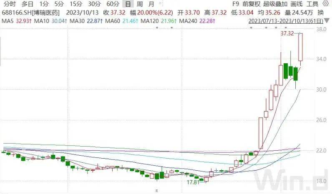Switch to 周 weekly K-line
Screen dimensions: 332x194
pyautogui.click(x=139, y=4)
